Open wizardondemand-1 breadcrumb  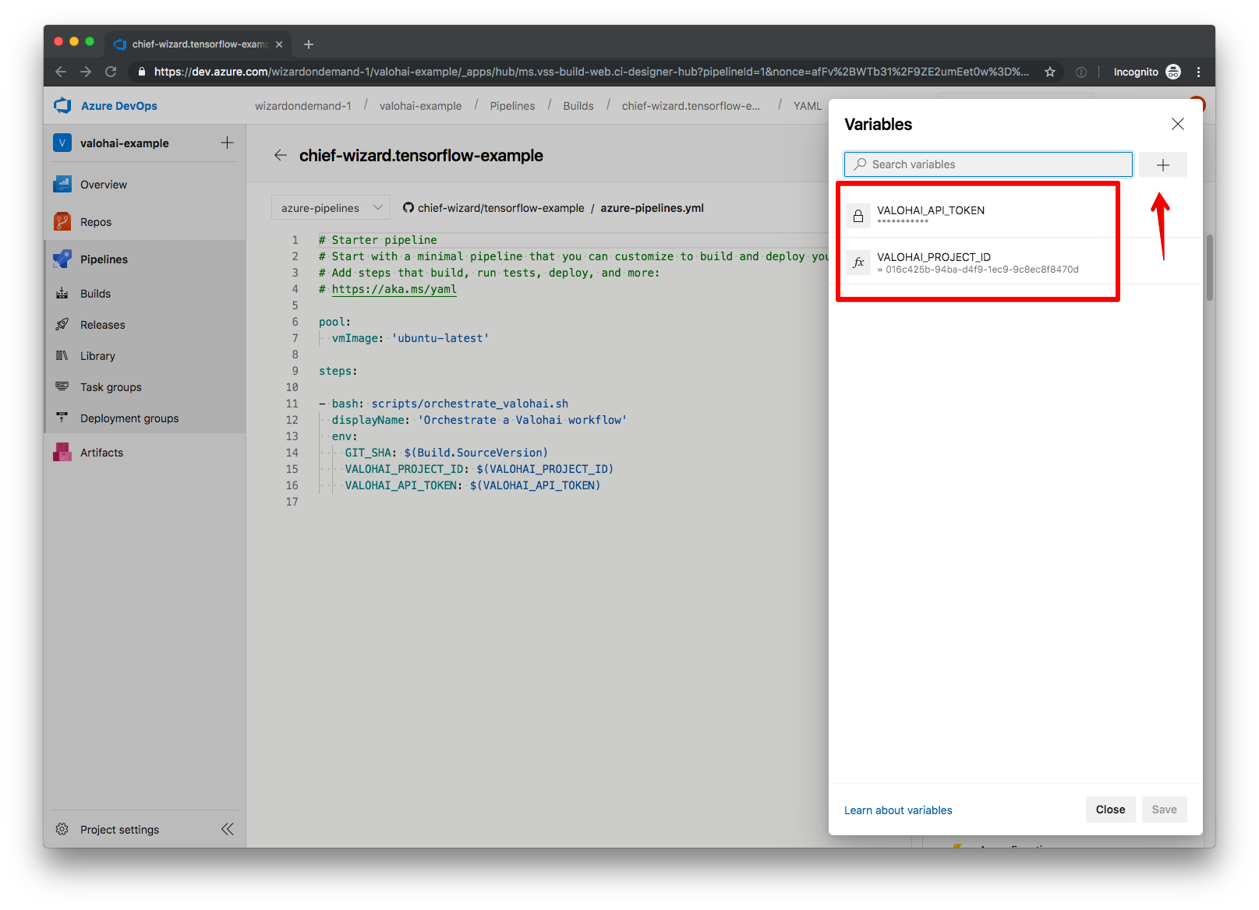[x=302, y=106]
